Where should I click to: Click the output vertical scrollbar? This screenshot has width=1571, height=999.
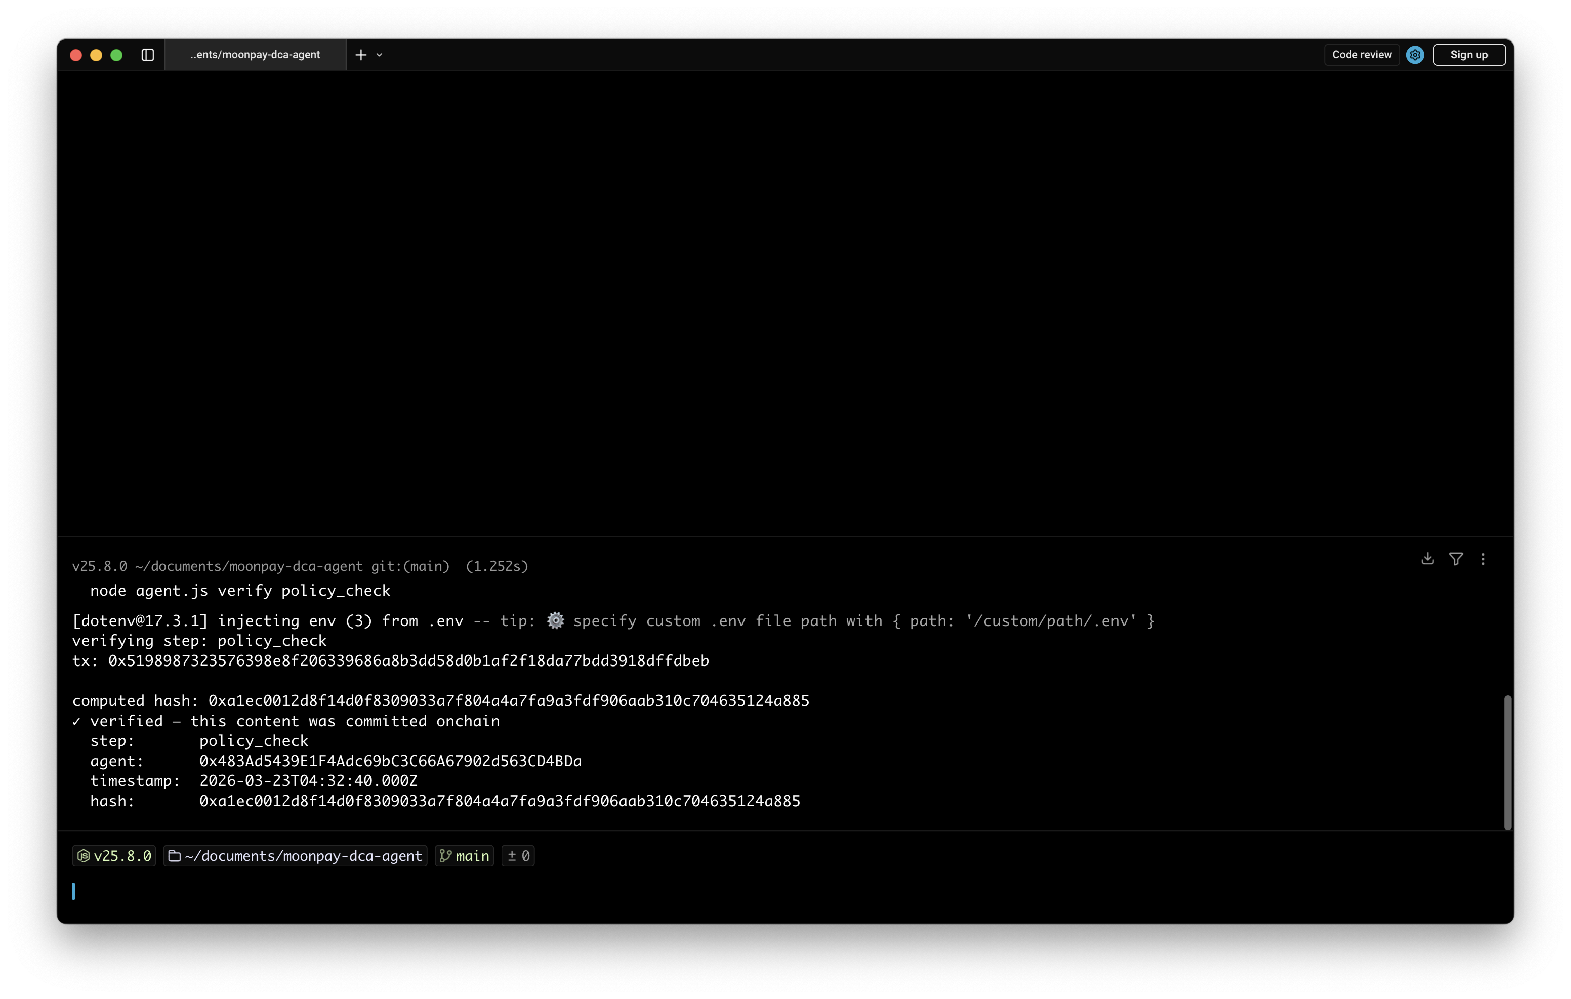click(x=1507, y=762)
